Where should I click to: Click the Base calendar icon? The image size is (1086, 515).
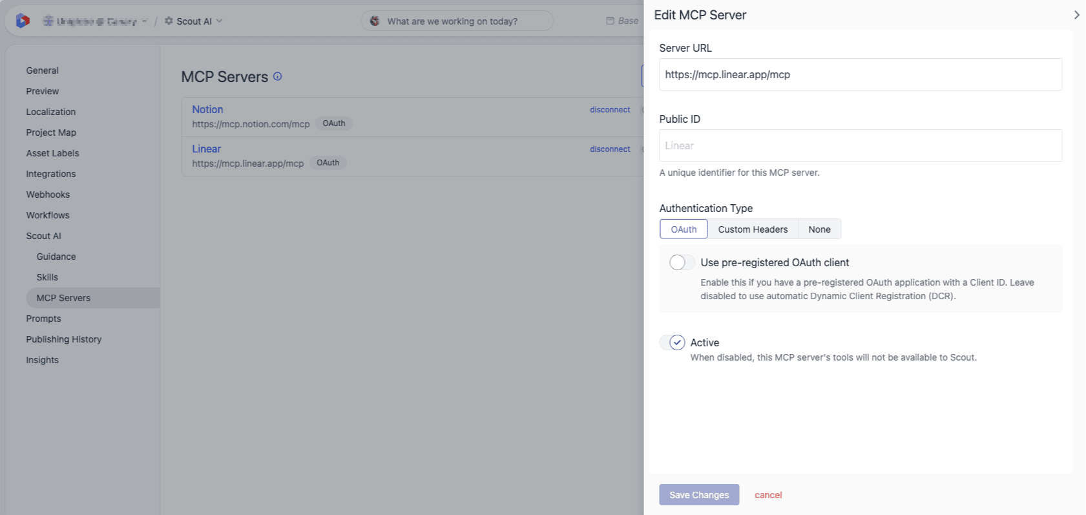point(610,21)
